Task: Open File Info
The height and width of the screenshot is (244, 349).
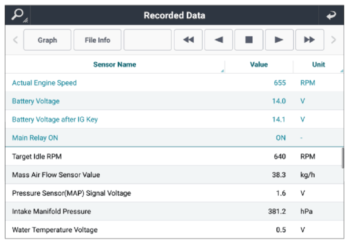Action: tap(97, 40)
